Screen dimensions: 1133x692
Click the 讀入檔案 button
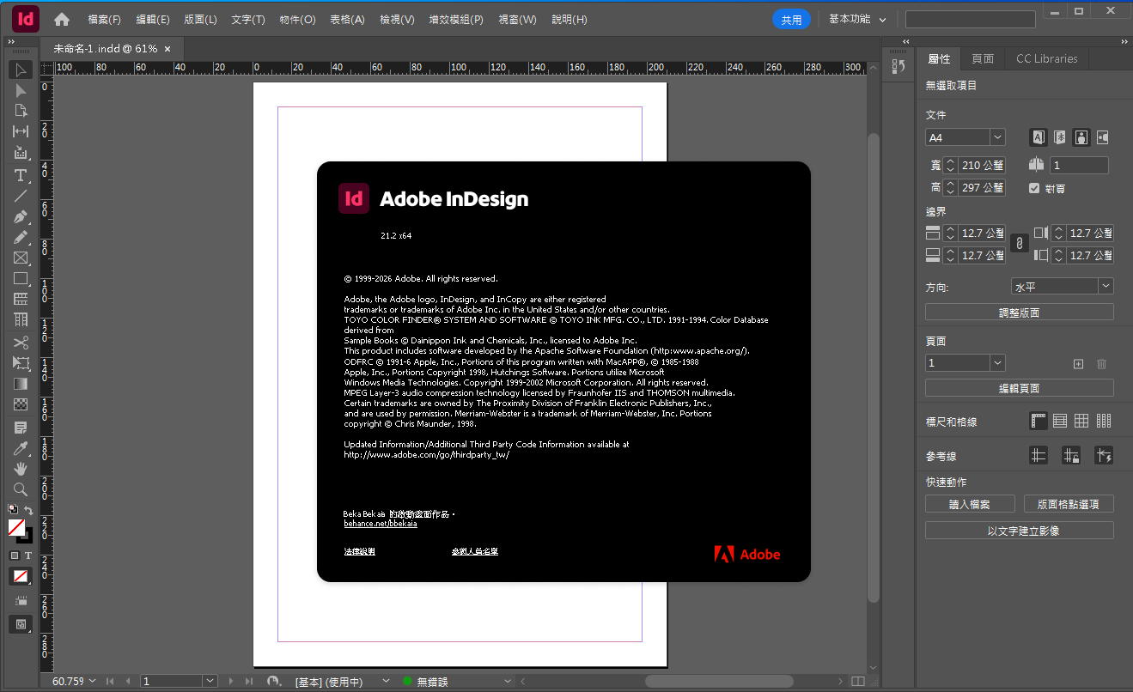970,504
